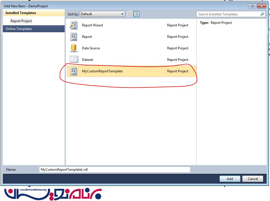Image resolution: width=270 pixels, height=201 pixels.
Task: Select the 'Data Source' label
Action: pyautogui.click(x=91, y=48)
